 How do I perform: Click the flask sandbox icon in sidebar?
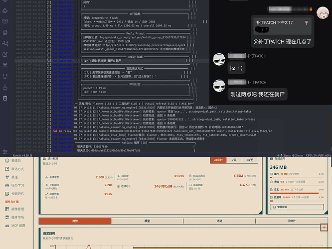point(5,87)
